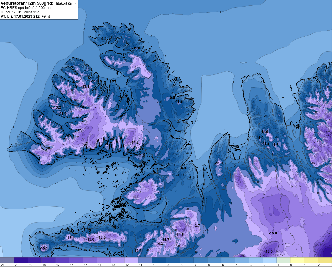332x267 pixels.
Task: Click the '-2' legend scale label
Action: 264,265
